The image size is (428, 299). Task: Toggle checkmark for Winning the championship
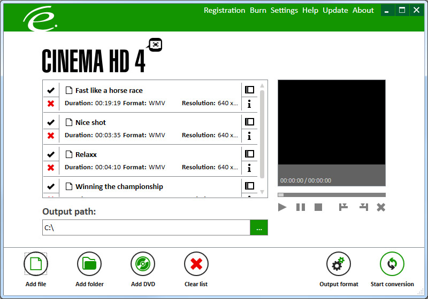tap(51, 186)
